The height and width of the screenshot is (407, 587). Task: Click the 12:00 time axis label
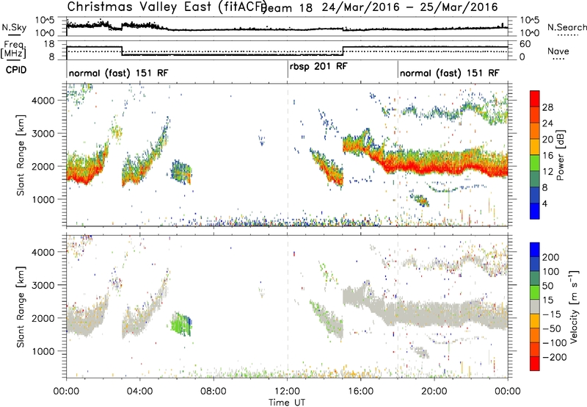(x=287, y=392)
